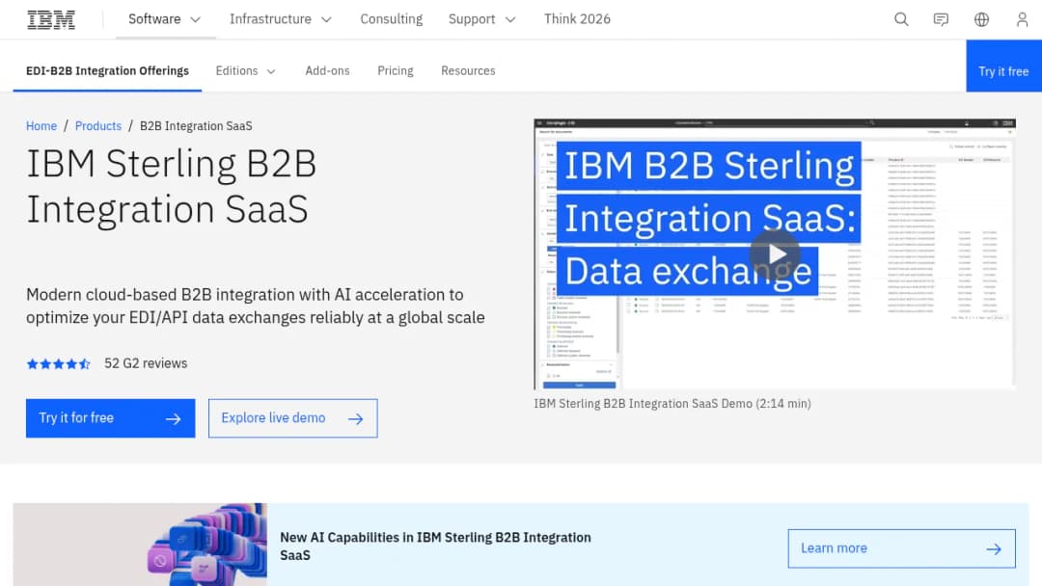Screen dimensions: 1042x586
Task: Select EDI-B2B Integration Offerings tab
Action: pos(107,71)
